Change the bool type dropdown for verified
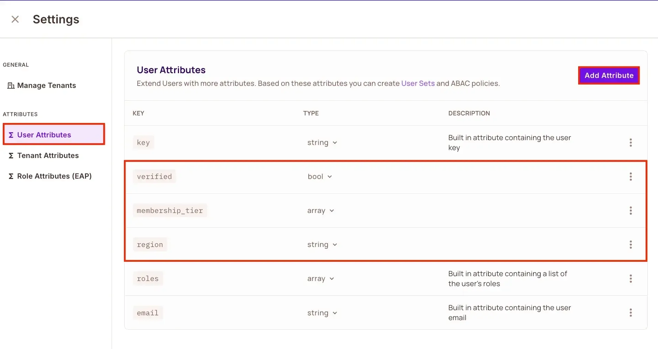658x349 pixels. (319, 177)
